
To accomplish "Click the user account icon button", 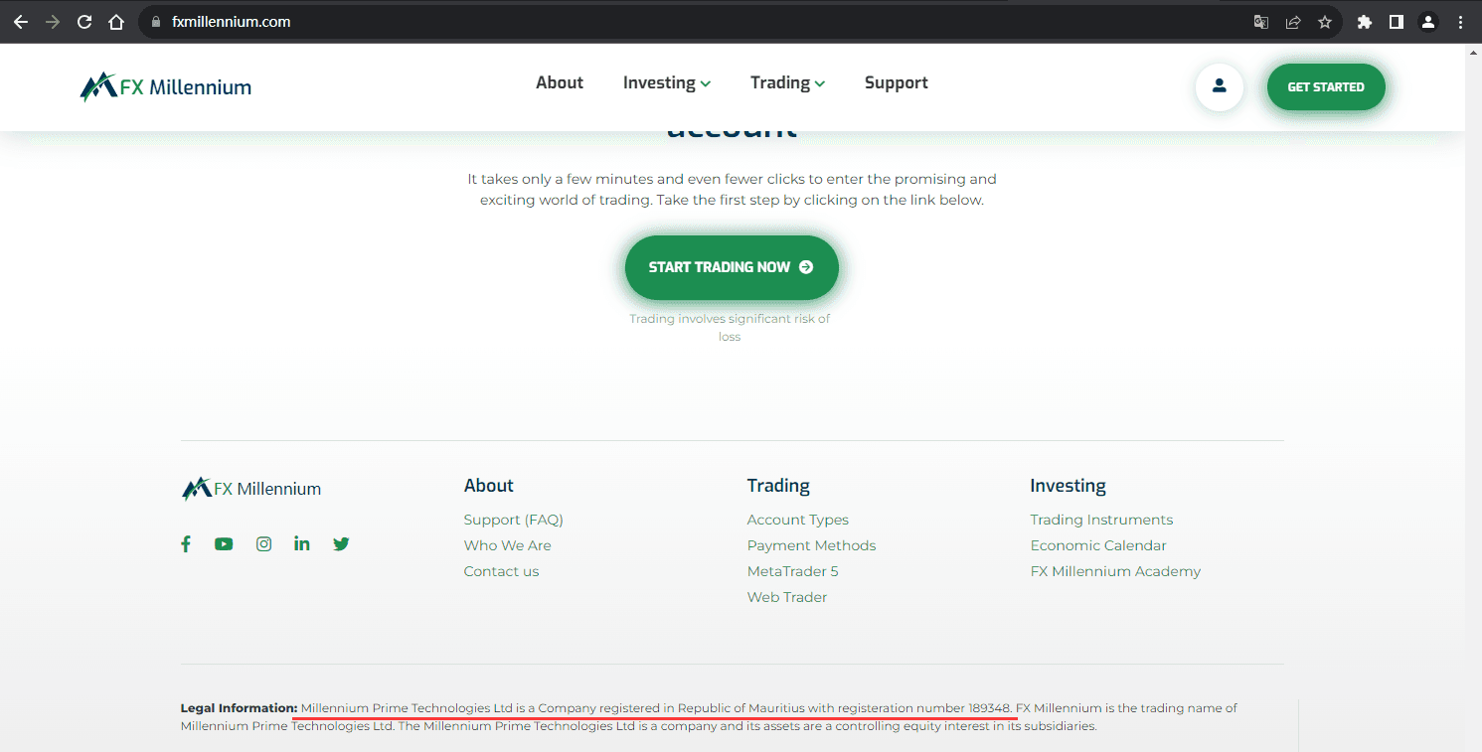I will click(x=1220, y=86).
